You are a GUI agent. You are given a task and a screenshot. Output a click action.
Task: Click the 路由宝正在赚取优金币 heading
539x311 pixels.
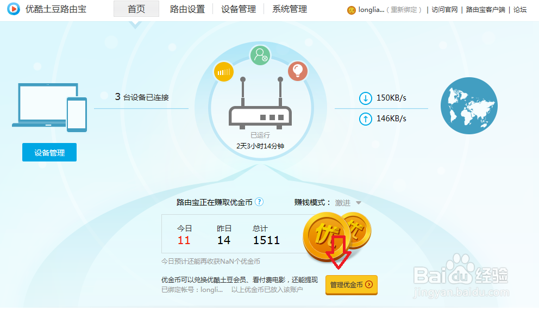[215, 202]
